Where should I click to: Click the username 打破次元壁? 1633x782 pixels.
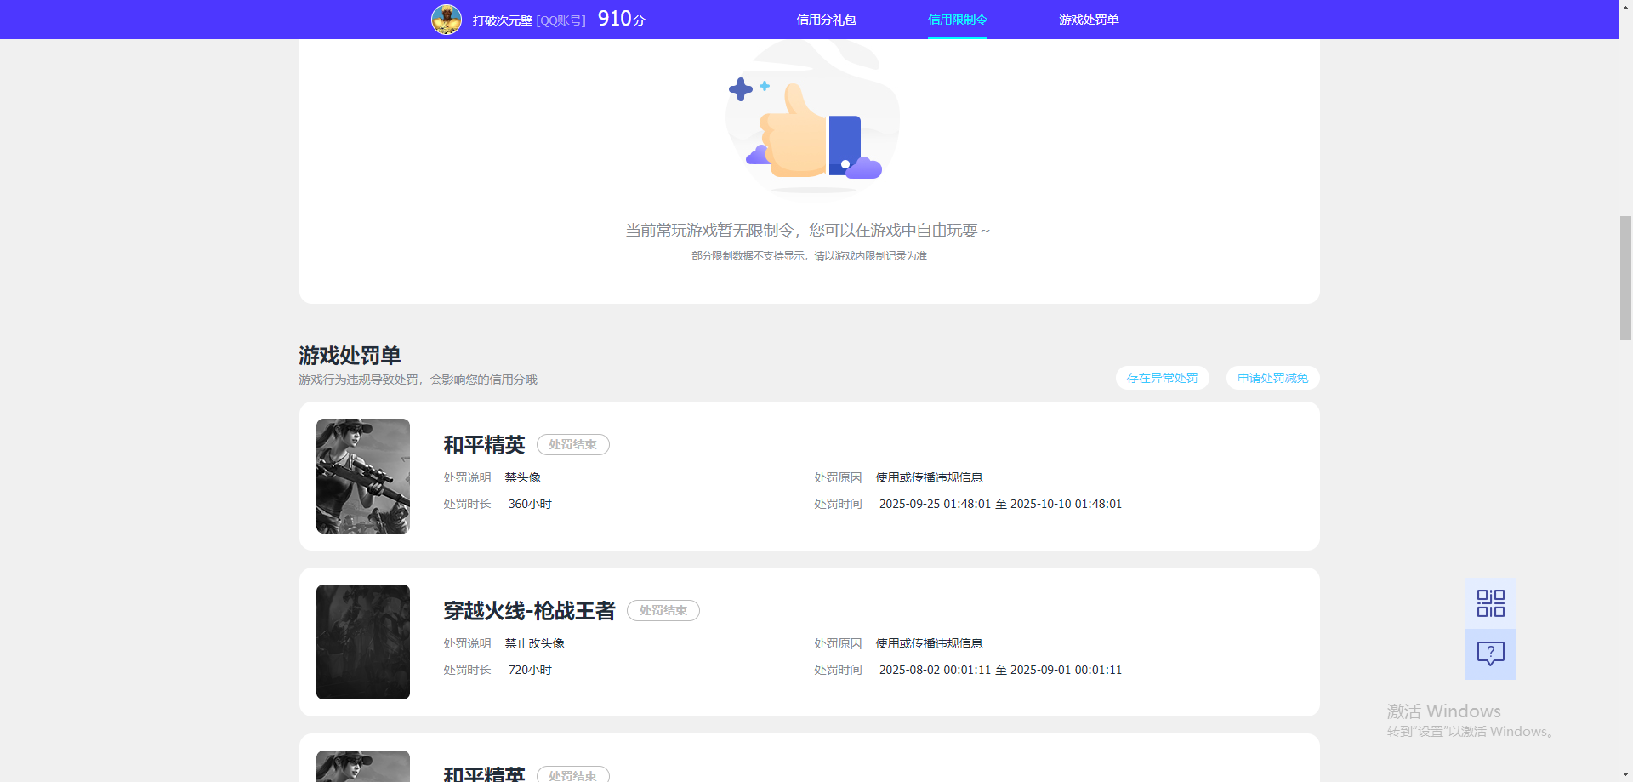tap(502, 20)
